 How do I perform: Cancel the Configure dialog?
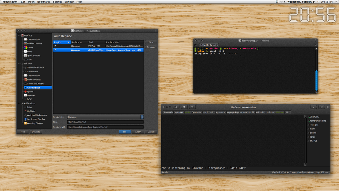[151, 132]
